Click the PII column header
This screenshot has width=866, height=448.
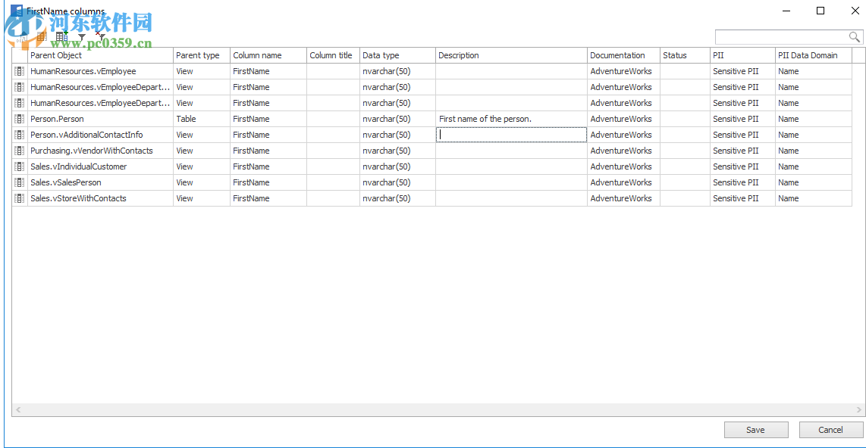742,55
